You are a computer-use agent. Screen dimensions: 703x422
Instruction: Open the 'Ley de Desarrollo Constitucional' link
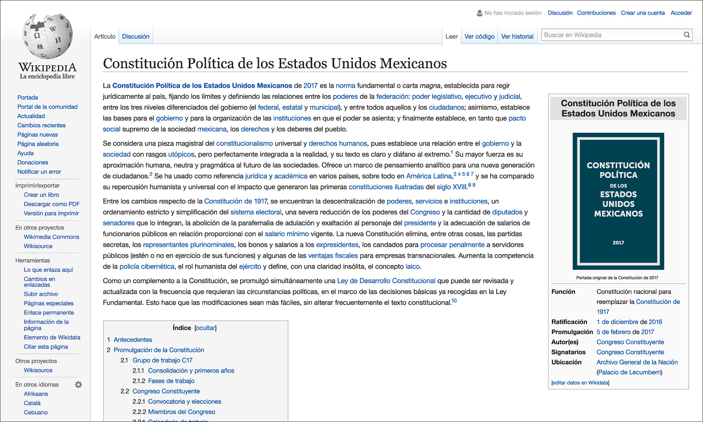click(386, 281)
